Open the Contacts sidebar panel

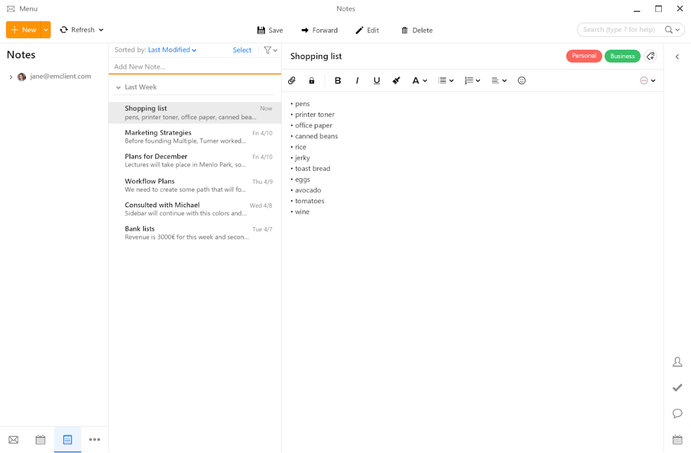coord(677,362)
